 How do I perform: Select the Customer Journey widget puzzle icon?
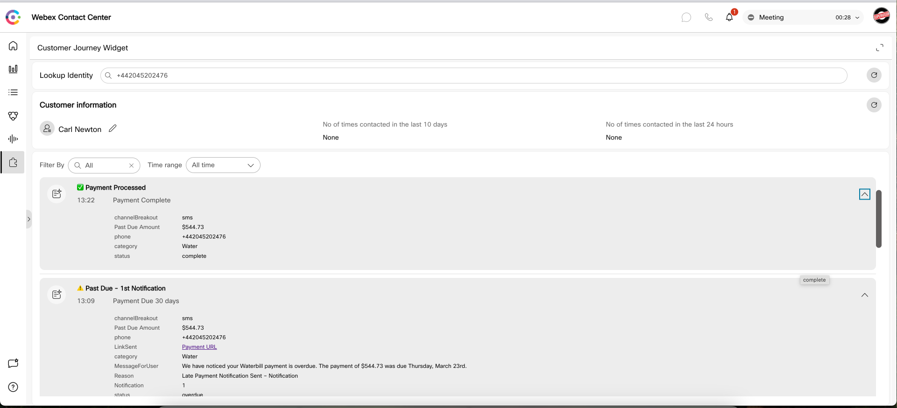tap(13, 162)
